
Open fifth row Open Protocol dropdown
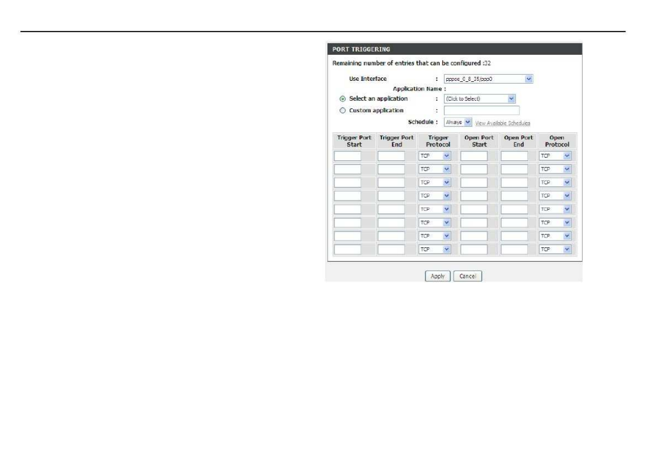(556, 209)
